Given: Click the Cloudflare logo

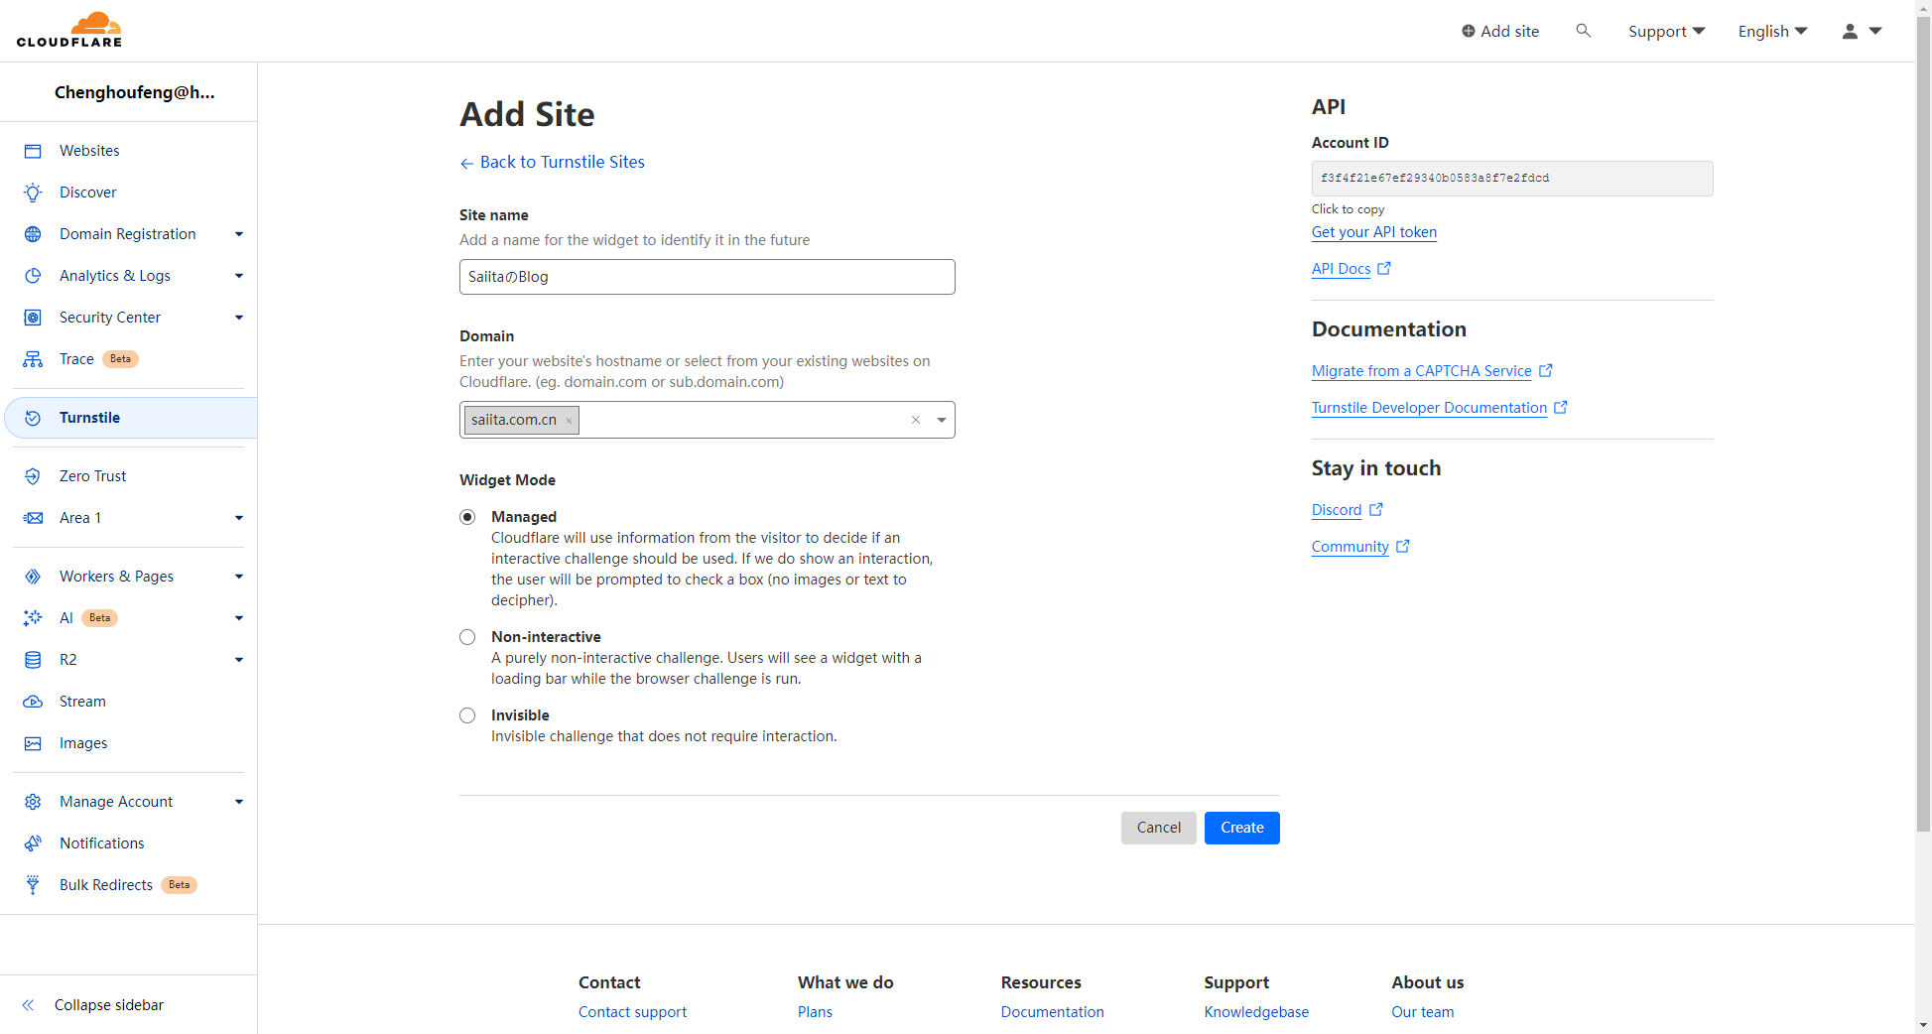Looking at the screenshot, I should [x=69, y=30].
